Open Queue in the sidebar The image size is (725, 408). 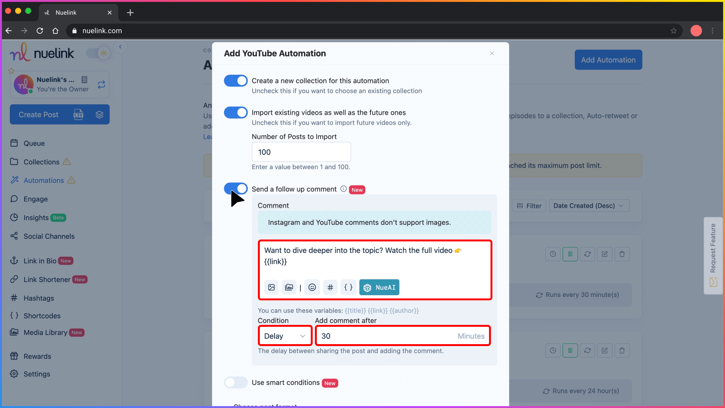click(x=34, y=143)
